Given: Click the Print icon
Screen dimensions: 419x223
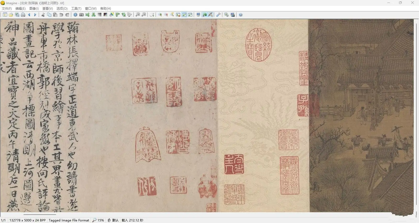Looking at the screenshot, I should coord(23,15).
